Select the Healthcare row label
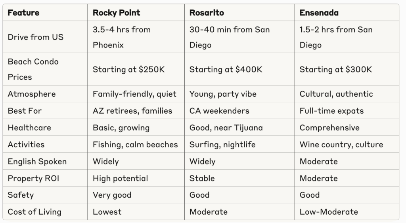The image size is (406, 223). 29,128
